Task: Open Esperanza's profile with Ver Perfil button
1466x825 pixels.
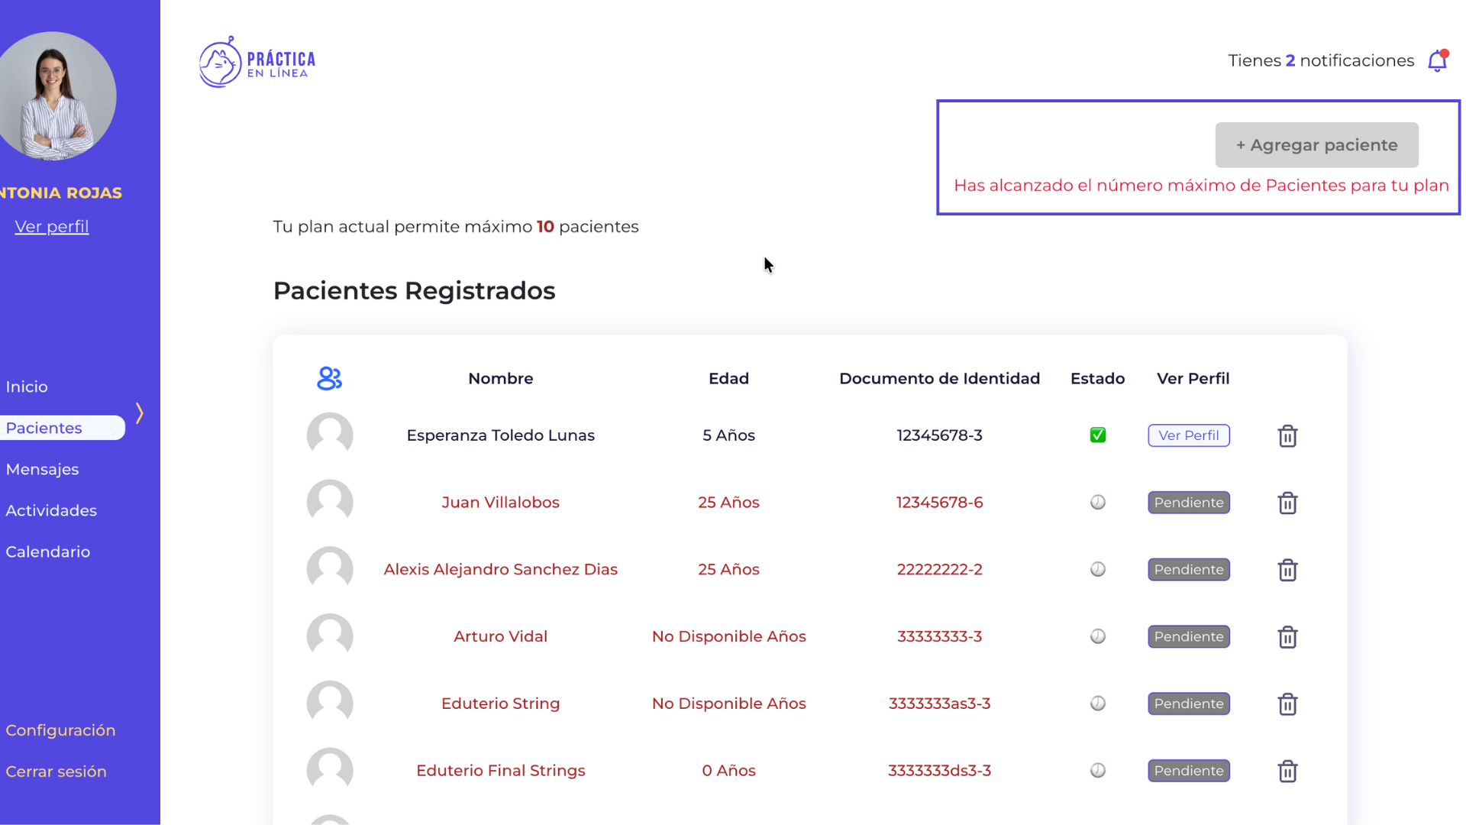Action: [1188, 435]
